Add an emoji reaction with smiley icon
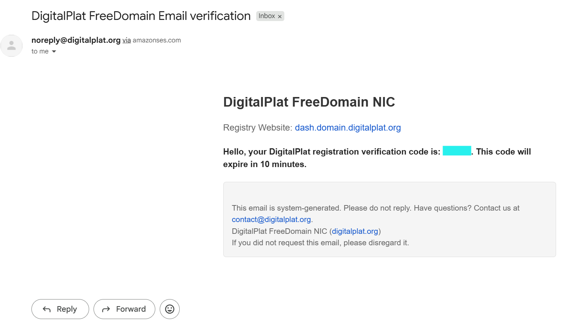Screen dimensions: 579x329 coord(170,309)
